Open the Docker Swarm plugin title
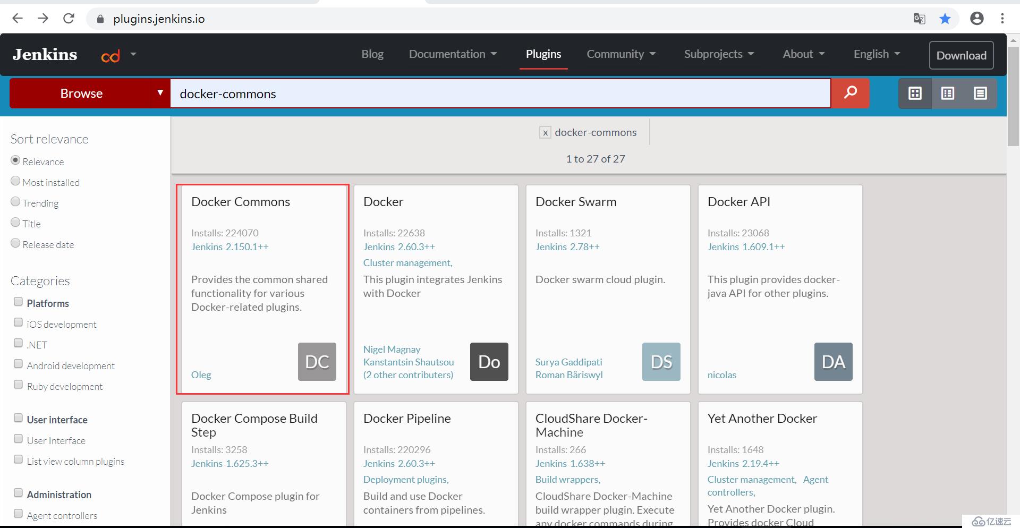Viewport: 1020px width, 528px height. coord(576,202)
